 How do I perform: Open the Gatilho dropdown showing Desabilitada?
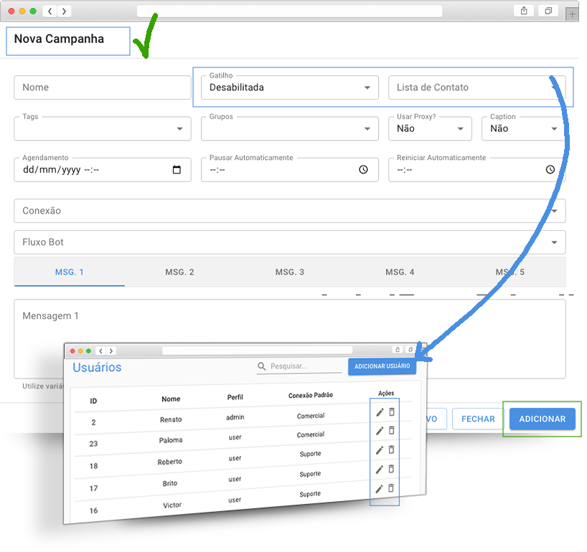[289, 87]
